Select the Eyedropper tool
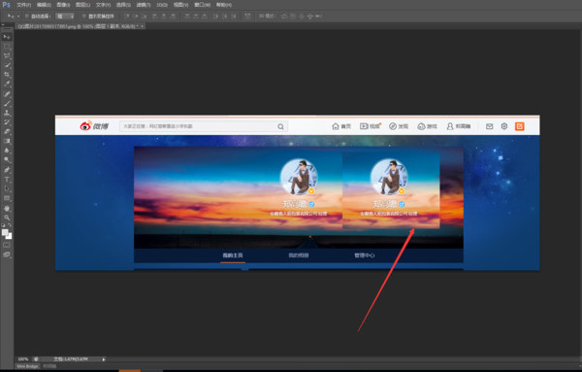 pyautogui.click(x=7, y=84)
